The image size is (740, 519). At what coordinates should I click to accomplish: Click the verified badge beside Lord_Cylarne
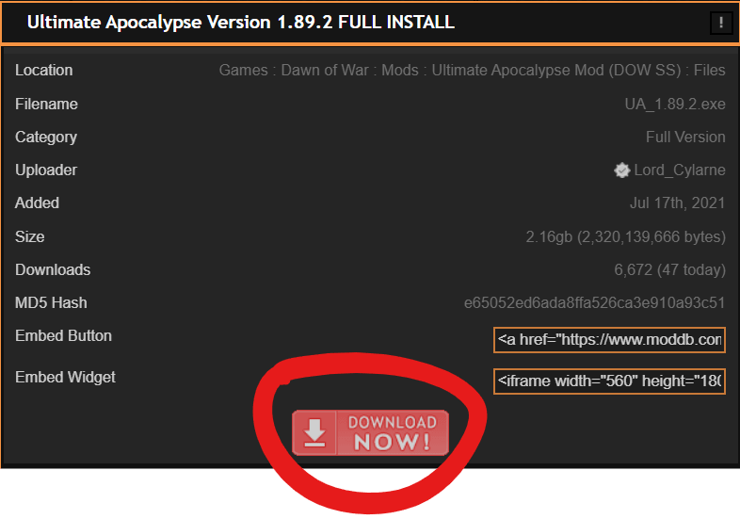622,170
